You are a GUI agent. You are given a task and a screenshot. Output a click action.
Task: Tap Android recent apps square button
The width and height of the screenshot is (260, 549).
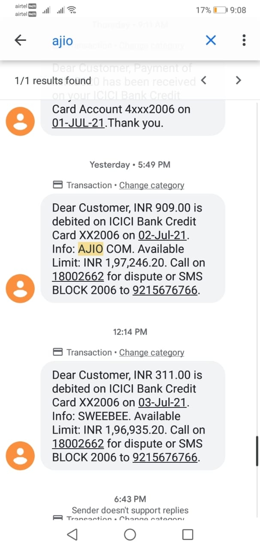tap(187, 534)
